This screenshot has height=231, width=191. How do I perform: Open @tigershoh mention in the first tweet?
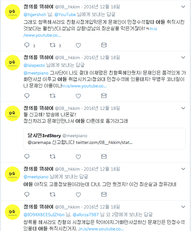[x=35, y=14]
